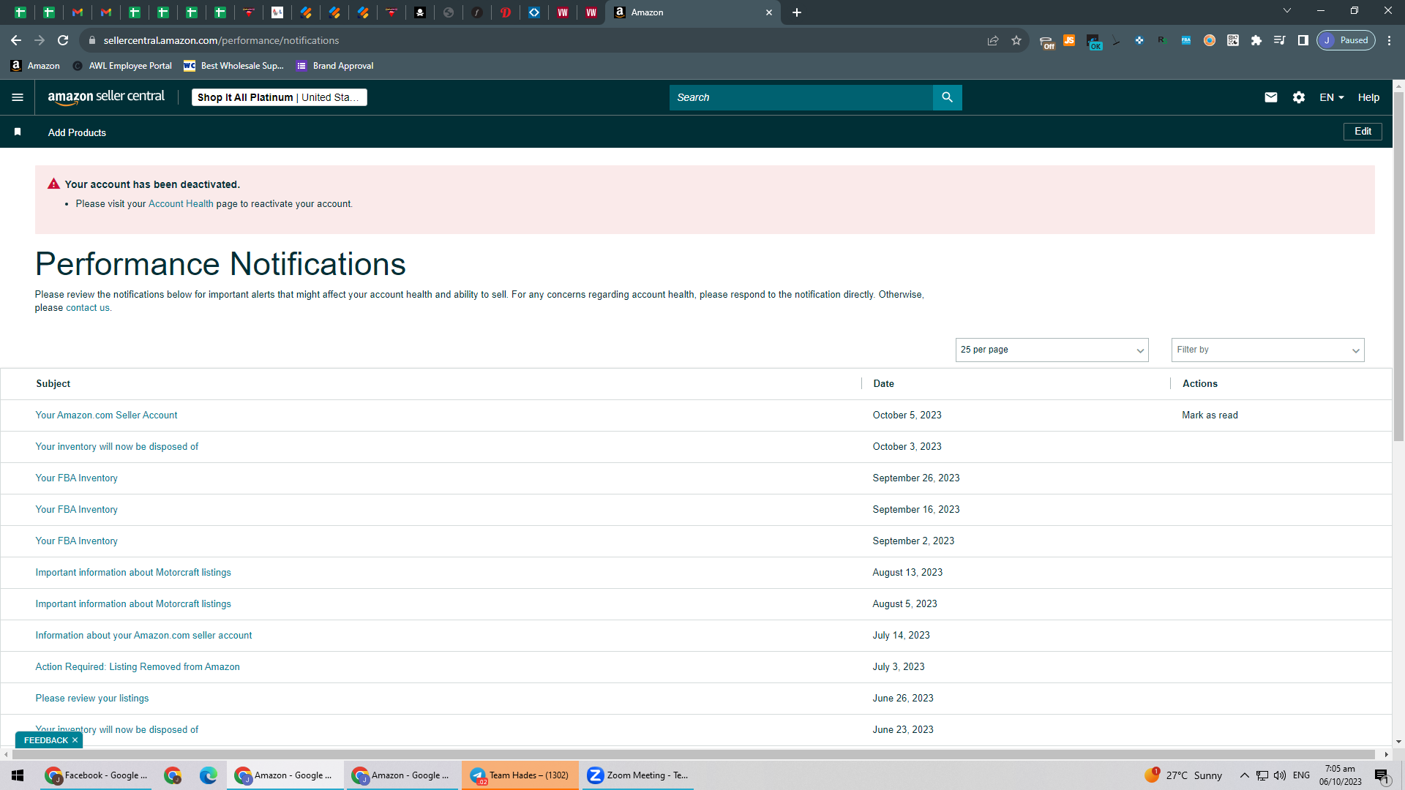The image size is (1405, 790).
Task: Reload the Seller Central page
Action: tap(63, 40)
